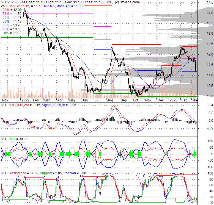Click the 'Dec' month label on time axis

coord(161,100)
